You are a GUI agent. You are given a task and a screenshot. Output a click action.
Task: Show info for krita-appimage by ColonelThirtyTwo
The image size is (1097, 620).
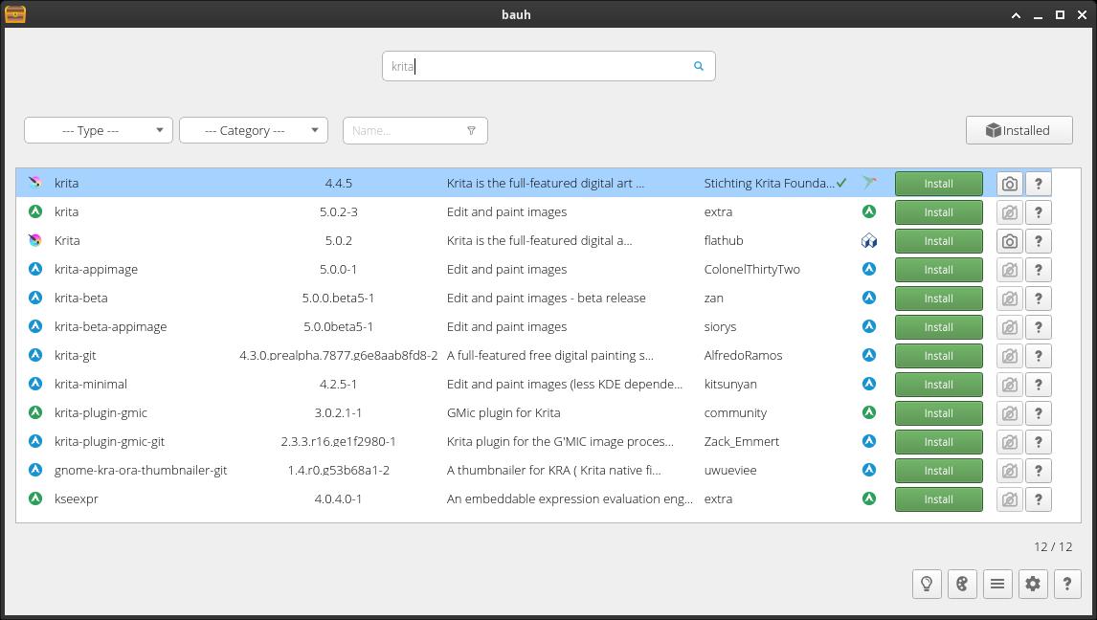pos(1039,270)
